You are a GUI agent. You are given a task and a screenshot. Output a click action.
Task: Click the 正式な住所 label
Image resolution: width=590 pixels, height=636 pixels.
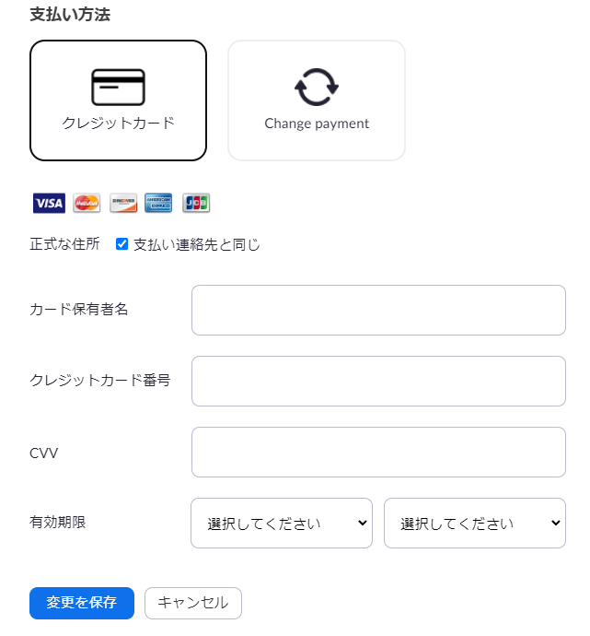[64, 245]
